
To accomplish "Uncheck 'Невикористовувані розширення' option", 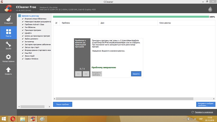I will tap(23, 22).
